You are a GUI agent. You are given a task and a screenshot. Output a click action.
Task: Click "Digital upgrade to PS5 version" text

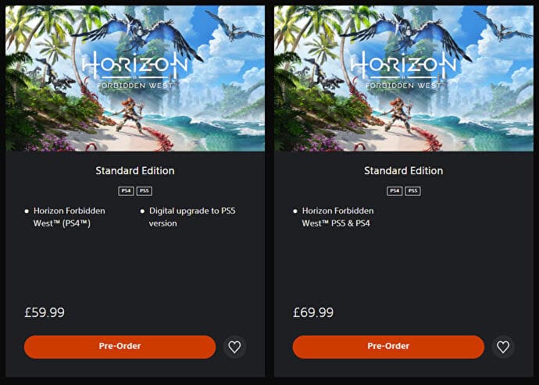(x=182, y=217)
